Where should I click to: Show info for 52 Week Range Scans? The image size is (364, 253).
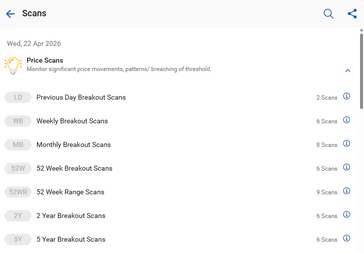347,191
